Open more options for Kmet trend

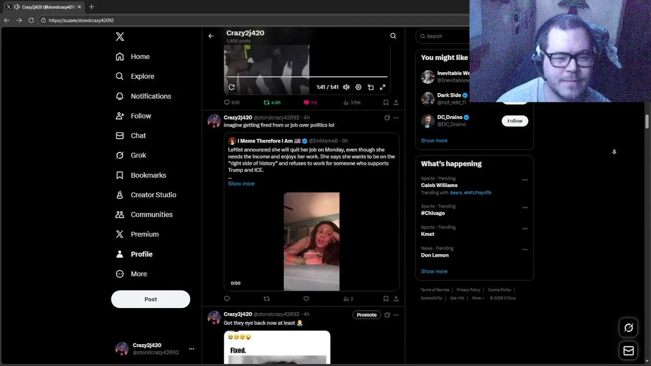pos(525,229)
